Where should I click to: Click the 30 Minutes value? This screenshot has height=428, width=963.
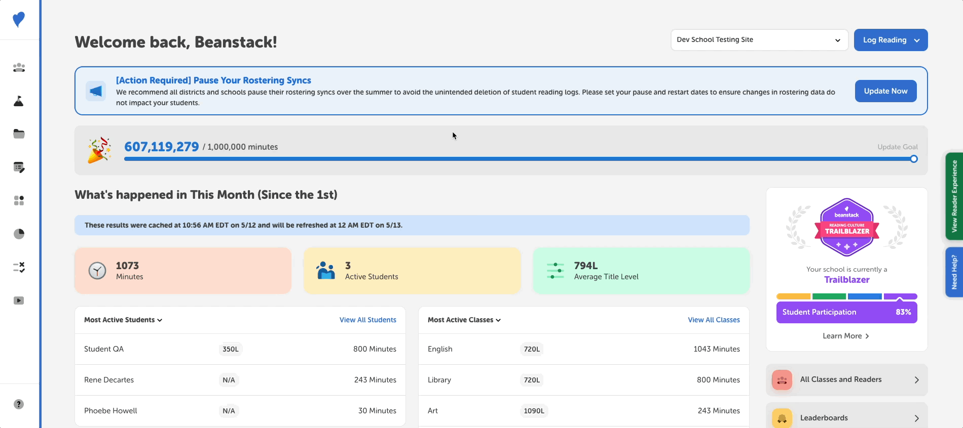(x=377, y=411)
